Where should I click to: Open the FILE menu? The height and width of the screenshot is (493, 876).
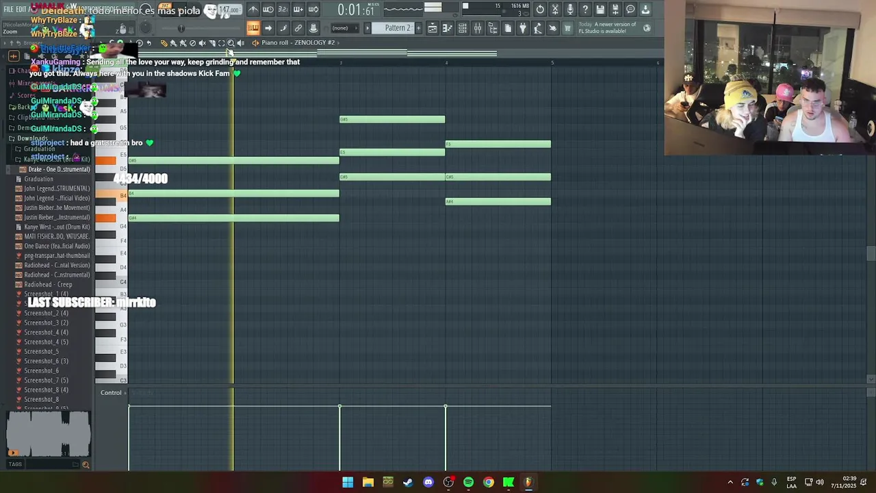click(x=9, y=10)
